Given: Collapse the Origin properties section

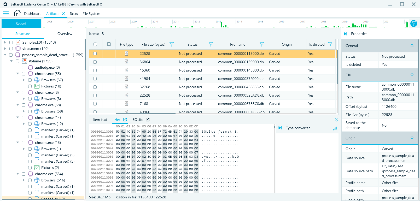Looking at the screenshot, I should coord(412,138).
